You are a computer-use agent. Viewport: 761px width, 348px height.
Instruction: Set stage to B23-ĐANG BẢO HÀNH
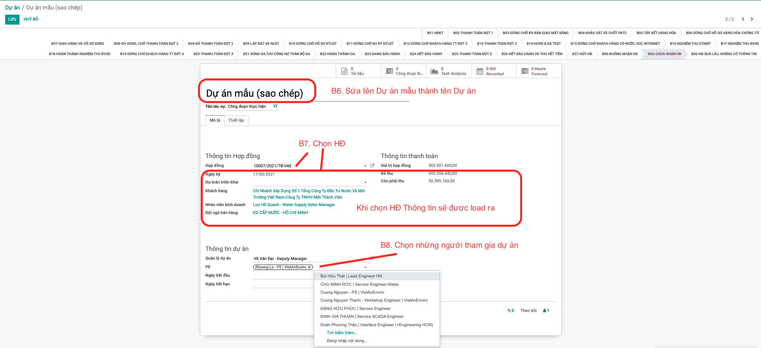[382, 54]
